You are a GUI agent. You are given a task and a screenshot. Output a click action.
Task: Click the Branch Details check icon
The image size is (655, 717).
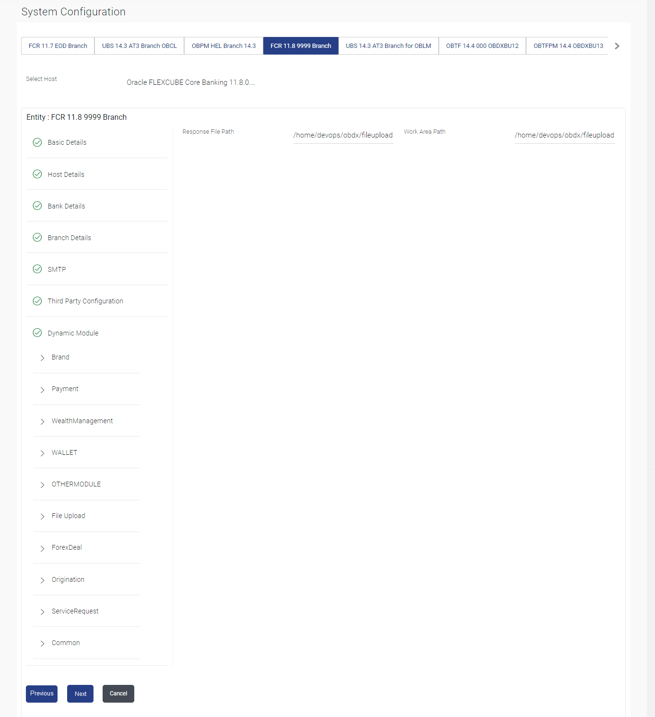37,237
